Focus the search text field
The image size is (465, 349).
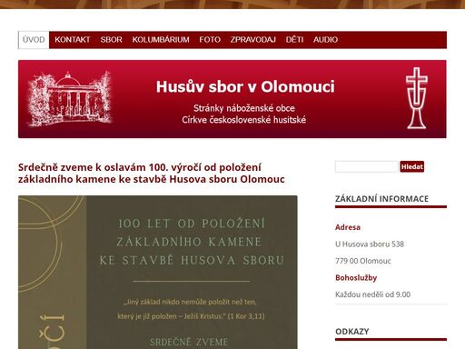pyautogui.click(x=366, y=166)
